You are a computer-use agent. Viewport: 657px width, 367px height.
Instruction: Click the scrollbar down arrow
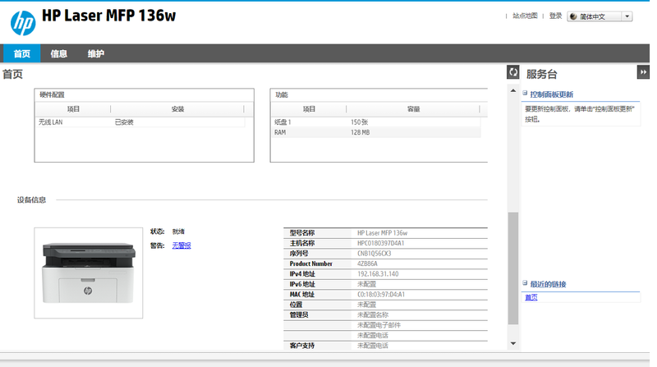[513, 343]
